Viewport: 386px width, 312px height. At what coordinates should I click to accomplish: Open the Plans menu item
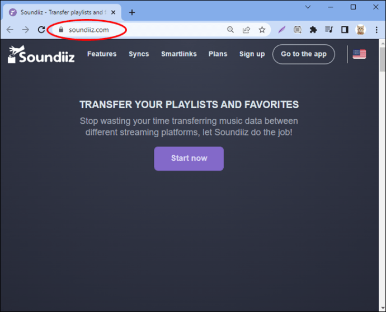coord(218,54)
